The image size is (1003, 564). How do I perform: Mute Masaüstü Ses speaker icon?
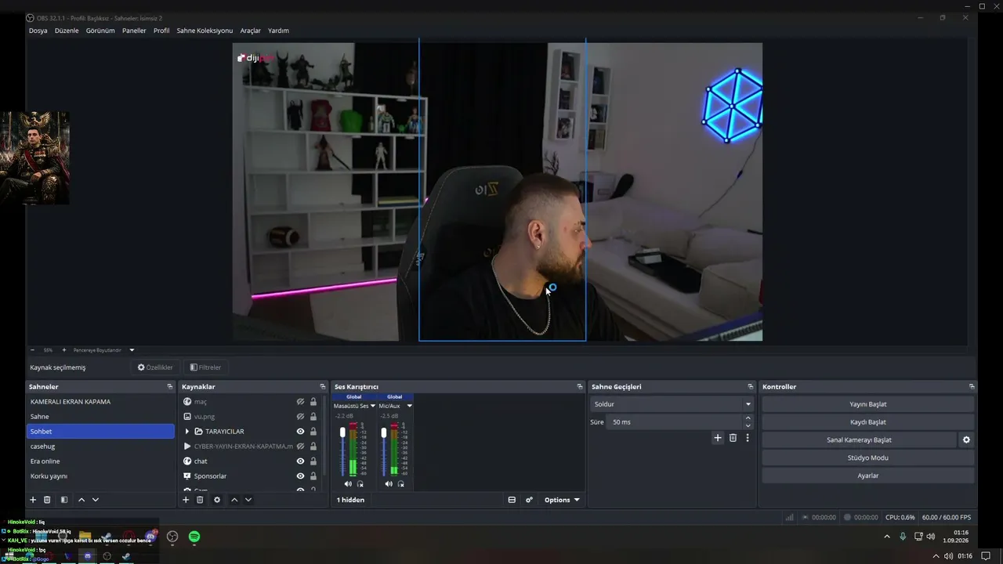coord(348,484)
